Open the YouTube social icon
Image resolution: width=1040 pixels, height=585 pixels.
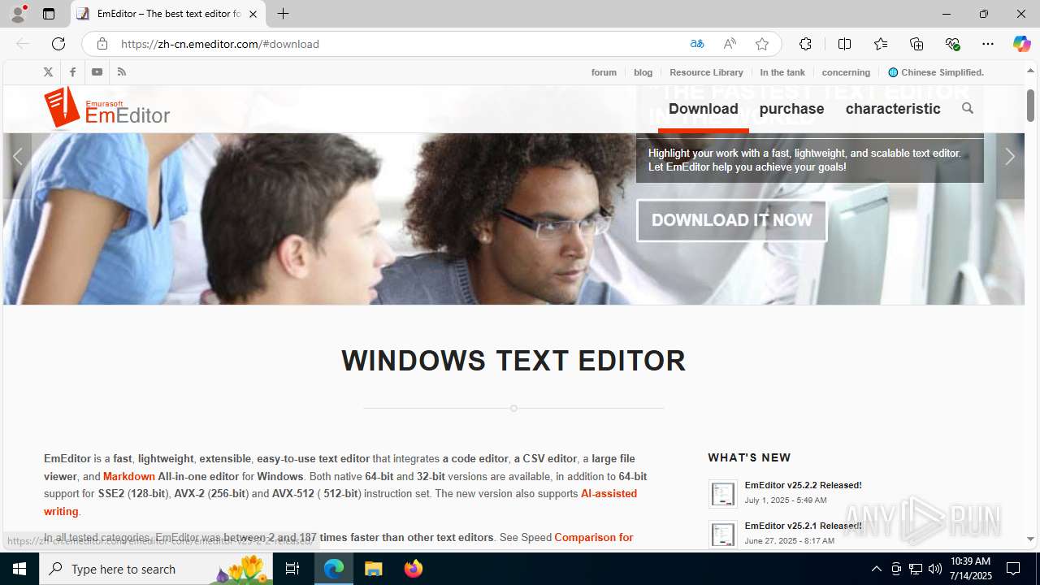click(x=97, y=72)
